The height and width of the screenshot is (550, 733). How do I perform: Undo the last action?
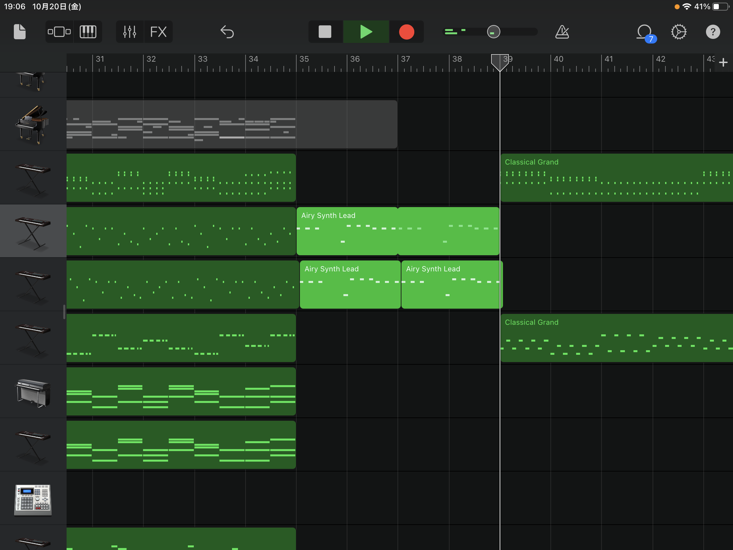coord(227,32)
